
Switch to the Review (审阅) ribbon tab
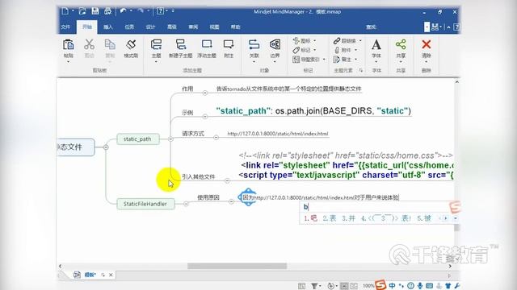193,27
